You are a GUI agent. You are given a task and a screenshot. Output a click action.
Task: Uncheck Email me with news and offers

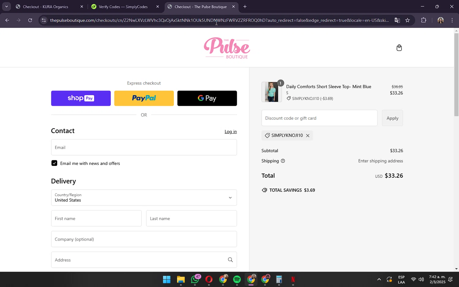pos(54,163)
